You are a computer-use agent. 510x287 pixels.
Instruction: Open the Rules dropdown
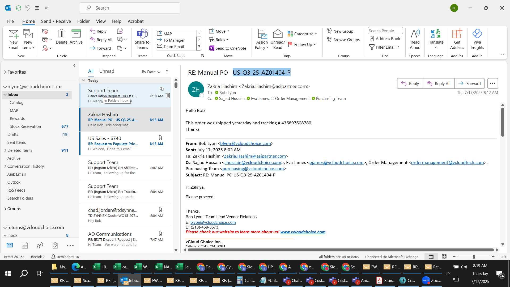219,40
